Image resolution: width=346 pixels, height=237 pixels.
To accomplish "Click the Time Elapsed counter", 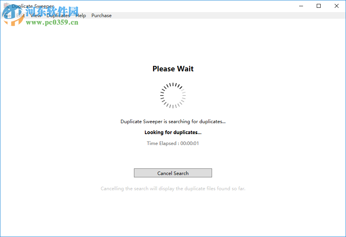I will 173,143.
